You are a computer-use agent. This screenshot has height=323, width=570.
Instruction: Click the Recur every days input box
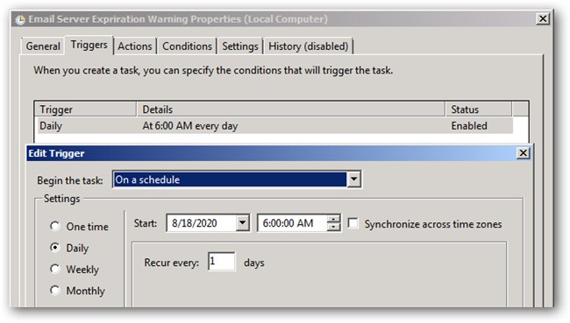[221, 262]
